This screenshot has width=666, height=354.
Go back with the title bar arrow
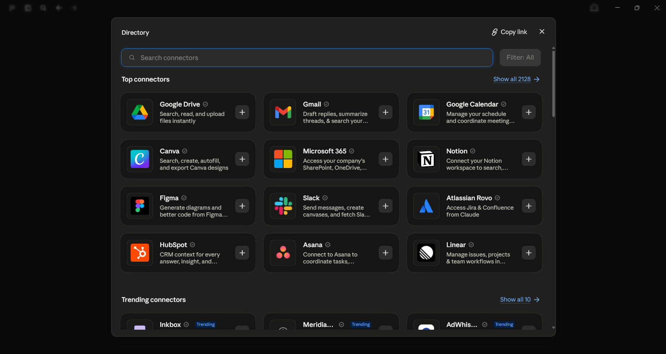coord(59,8)
